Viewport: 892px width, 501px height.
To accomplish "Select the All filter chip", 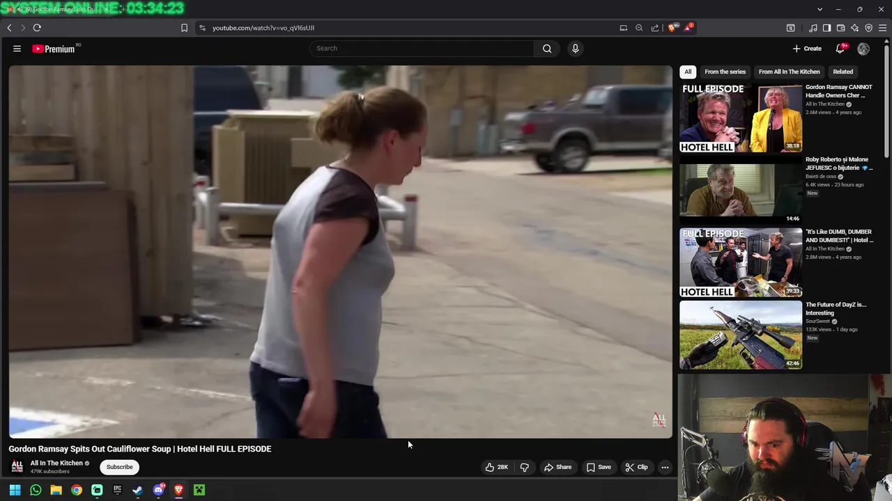I will pyautogui.click(x=688, y=72).
